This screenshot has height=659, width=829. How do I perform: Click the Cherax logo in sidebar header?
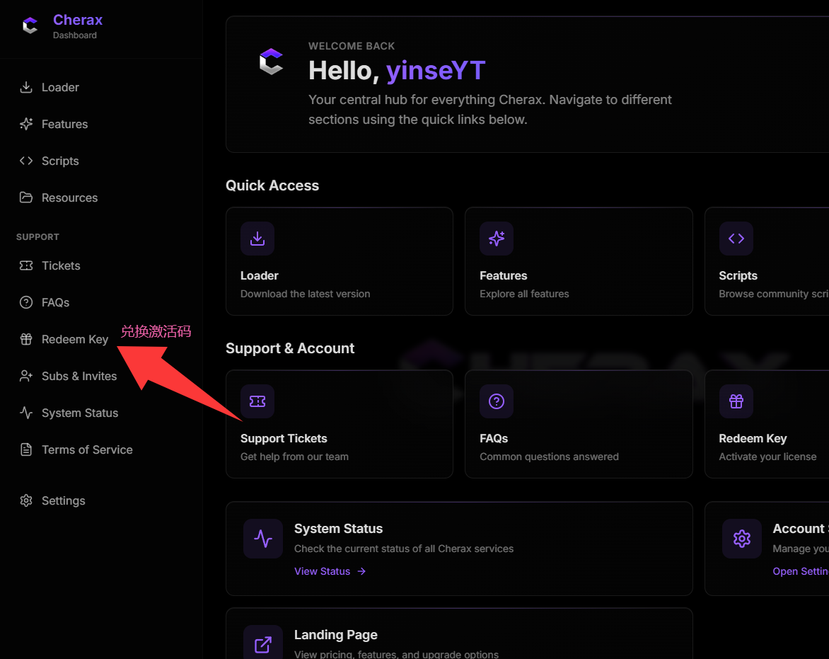[30, 26]
